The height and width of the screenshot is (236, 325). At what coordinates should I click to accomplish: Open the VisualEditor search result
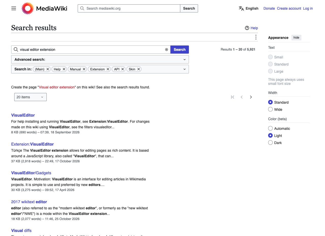pyautogui.click(x=23, y=115)
